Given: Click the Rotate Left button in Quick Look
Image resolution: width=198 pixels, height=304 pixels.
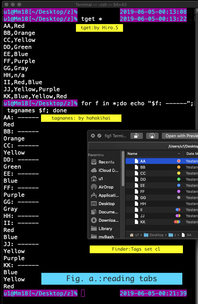Looking at the screenshot, I should coord(136,136).
